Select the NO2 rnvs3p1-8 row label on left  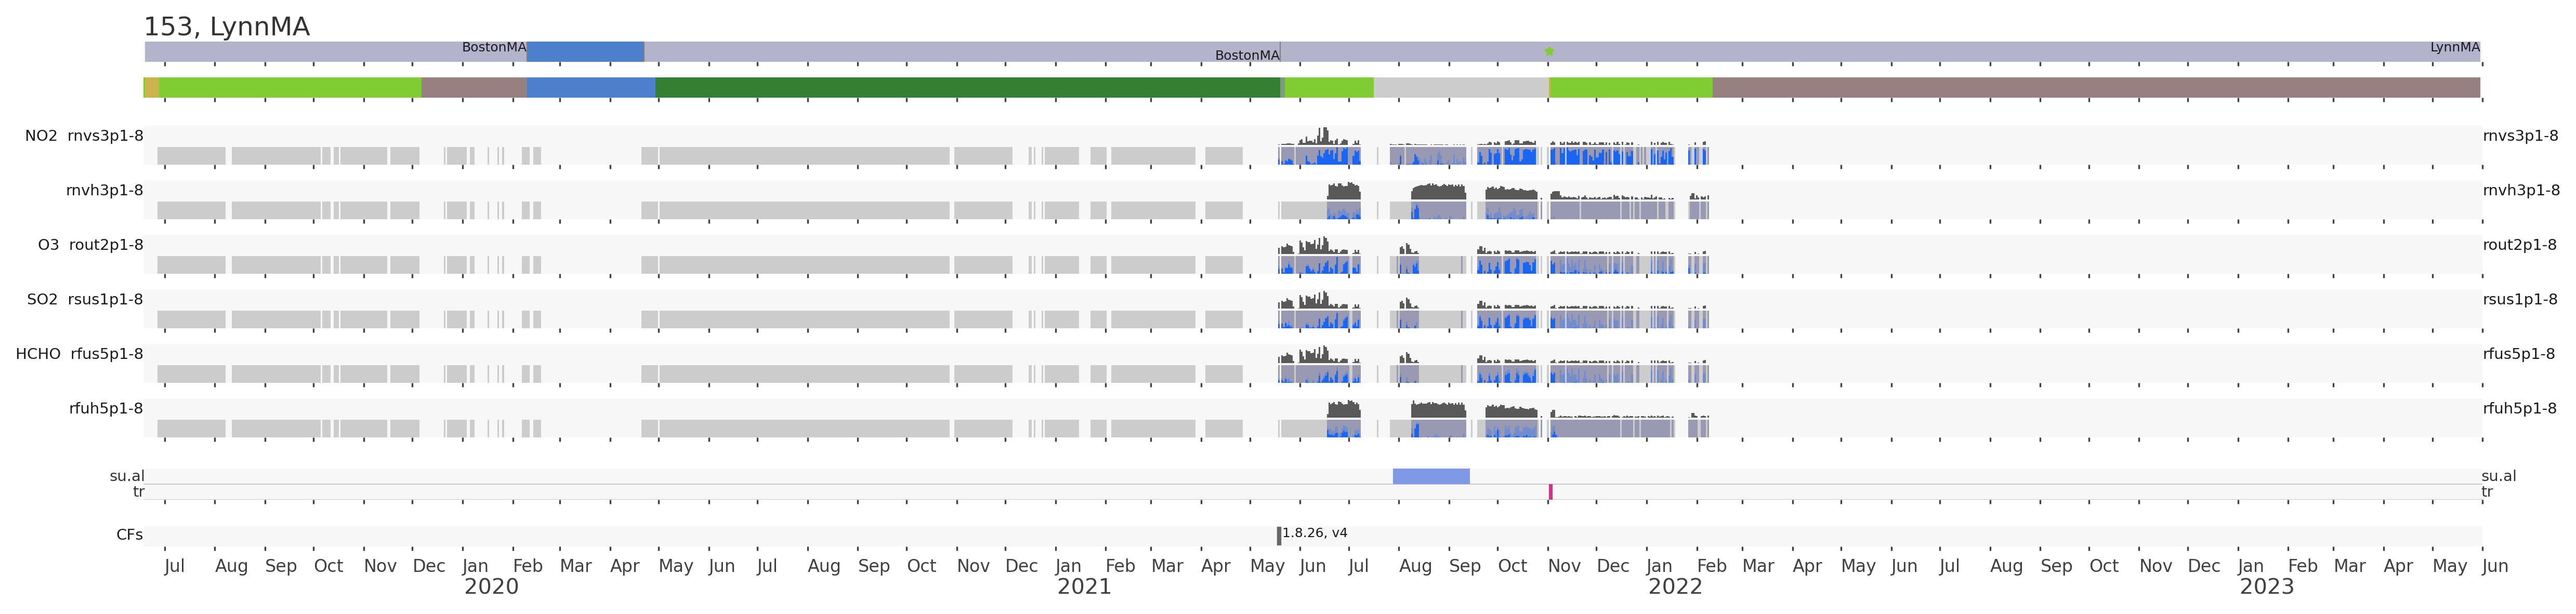coord(84,136)
